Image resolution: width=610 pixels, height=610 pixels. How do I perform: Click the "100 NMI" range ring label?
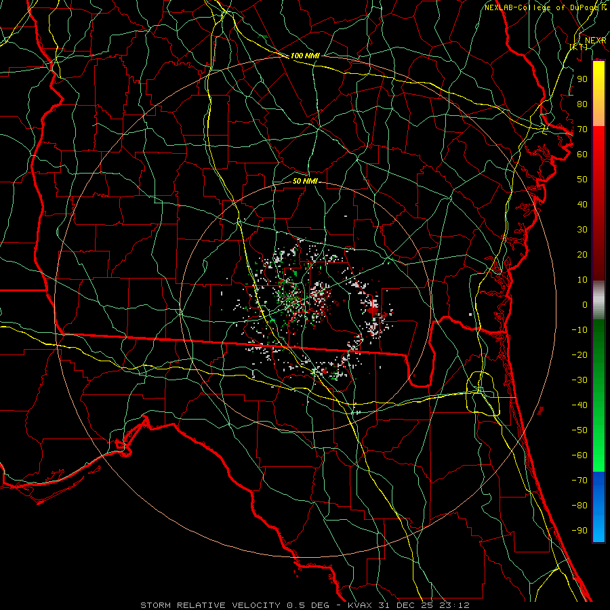(x=305, y=56)
